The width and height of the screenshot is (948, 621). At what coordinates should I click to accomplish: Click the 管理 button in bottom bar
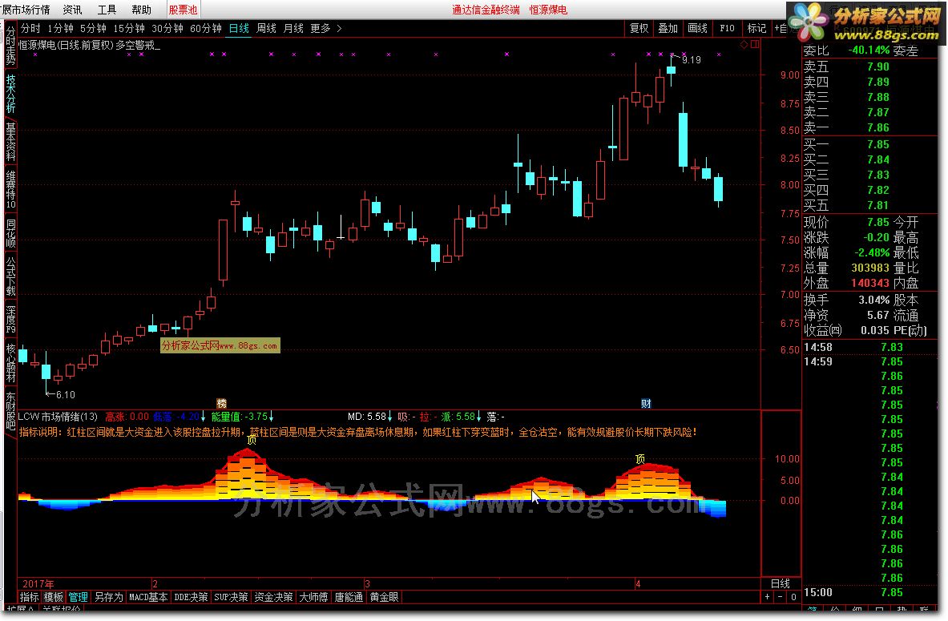(78, 597)
